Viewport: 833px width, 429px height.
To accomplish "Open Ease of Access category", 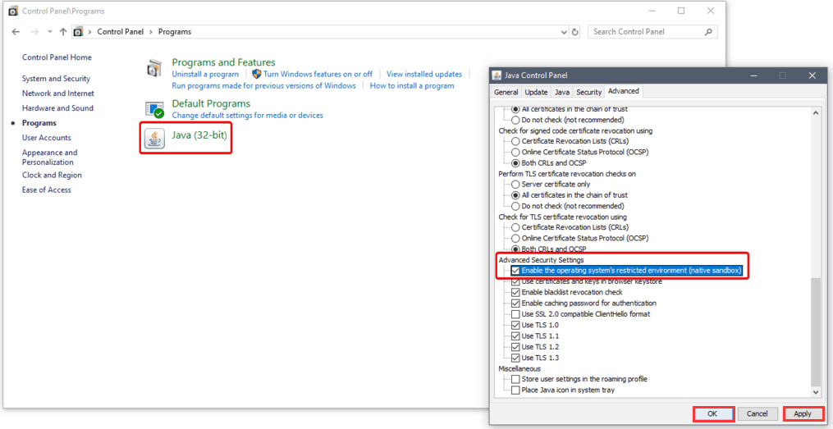I will click(x=46, y=190).
